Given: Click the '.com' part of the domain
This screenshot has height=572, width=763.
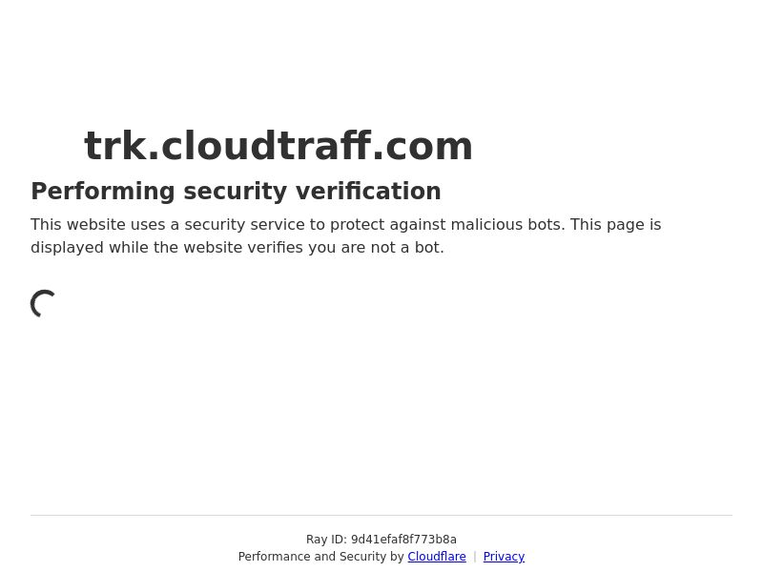Looking at the screenshot, I should 423,146.
